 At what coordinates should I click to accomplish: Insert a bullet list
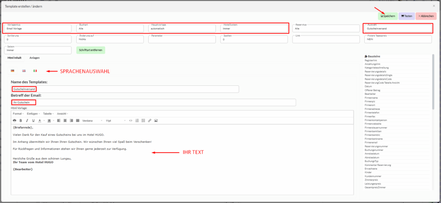143,120
